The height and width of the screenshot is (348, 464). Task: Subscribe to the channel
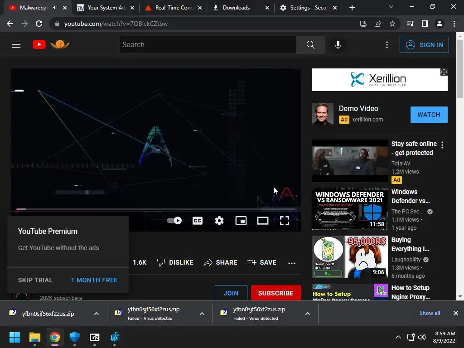(x=276, y=293)
